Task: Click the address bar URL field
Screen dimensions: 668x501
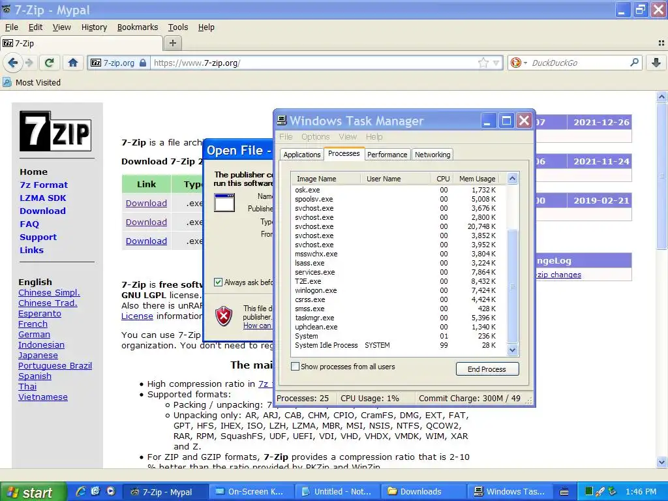Action: click(x=313, y=63)
